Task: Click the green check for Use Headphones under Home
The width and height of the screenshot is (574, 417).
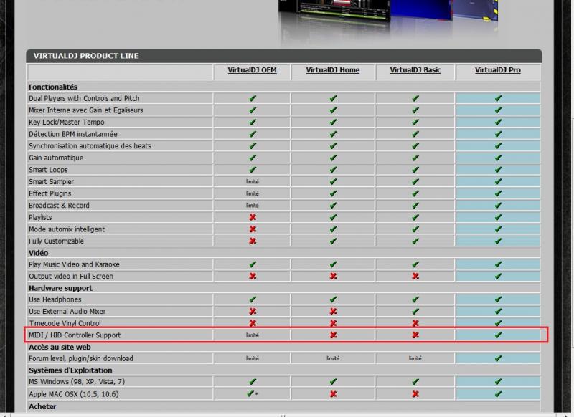Action: click(x=333, y=299)
